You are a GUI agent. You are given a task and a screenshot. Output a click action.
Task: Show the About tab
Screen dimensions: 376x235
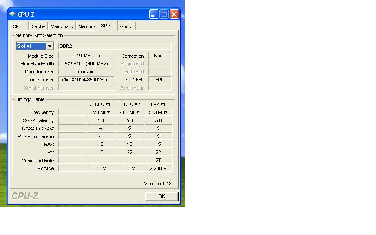click(126, 26)
